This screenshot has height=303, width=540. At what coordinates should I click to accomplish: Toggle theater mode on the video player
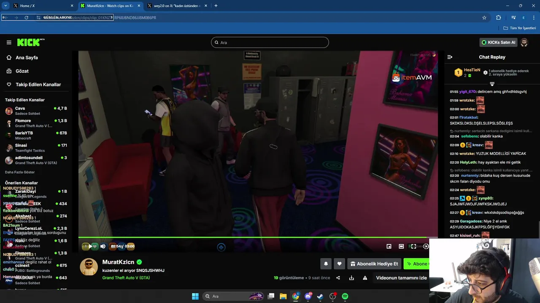point(401,246)
